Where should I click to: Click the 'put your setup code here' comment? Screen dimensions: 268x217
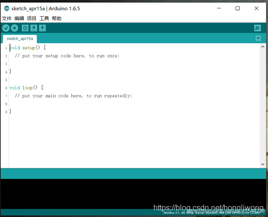(x=67, y=56)
